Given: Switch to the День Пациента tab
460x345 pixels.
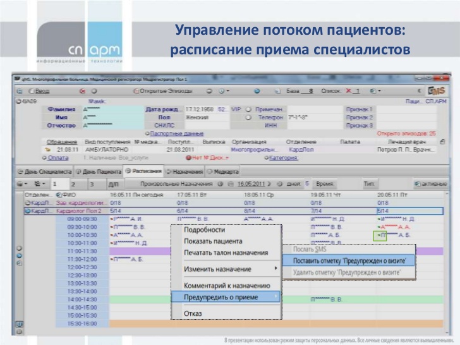Looking at the screenshot, I should click(99, 172).
